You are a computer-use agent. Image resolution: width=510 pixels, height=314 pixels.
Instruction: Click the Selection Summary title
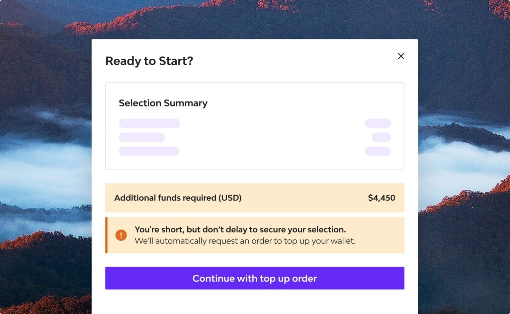(x=163, y=103)
